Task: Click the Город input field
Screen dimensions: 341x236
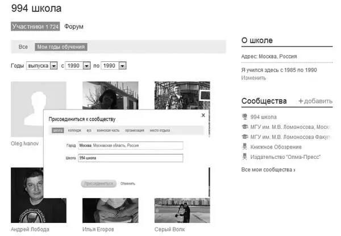Action: click(130, 146)
